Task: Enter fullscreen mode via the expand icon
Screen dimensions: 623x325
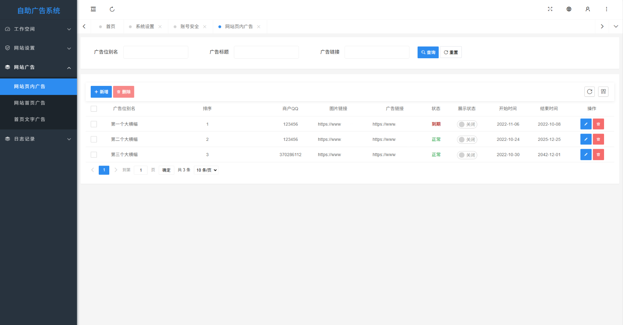Action: tap(550, 9)
